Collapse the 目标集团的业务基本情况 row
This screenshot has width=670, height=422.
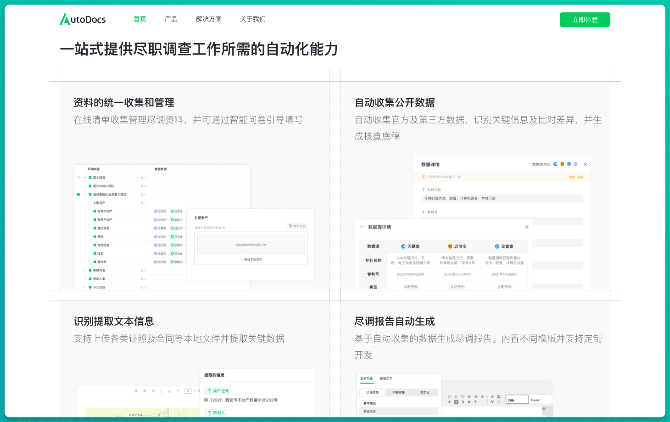pos(85,194)
